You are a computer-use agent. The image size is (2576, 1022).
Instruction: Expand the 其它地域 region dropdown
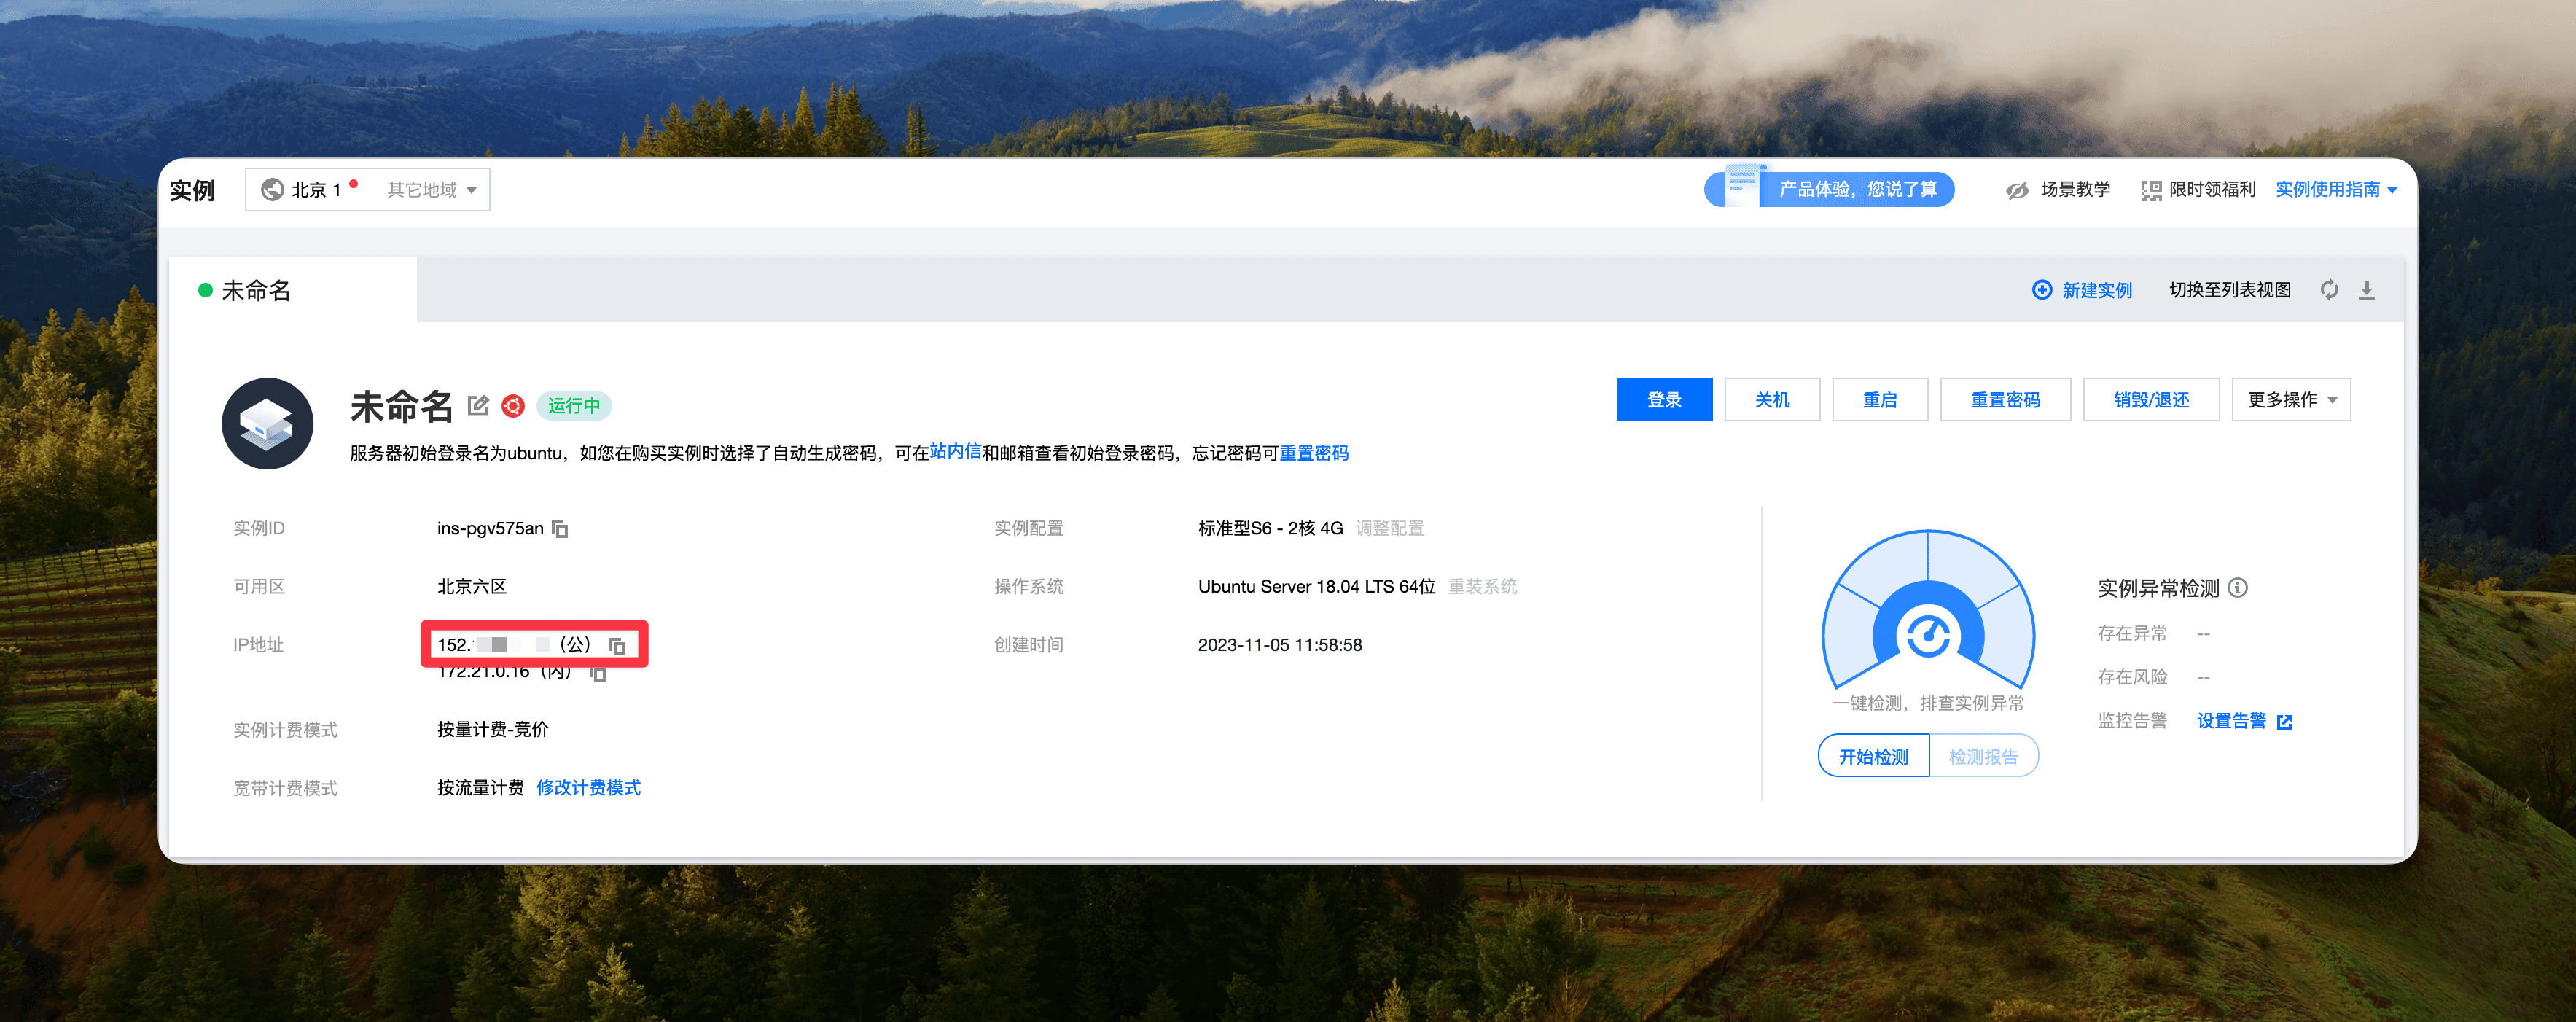(x=431, y=190)
